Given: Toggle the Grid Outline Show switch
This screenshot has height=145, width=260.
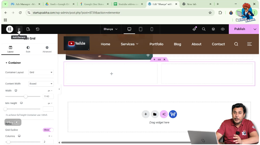Looking at the screenshot, I should [48, 130].
